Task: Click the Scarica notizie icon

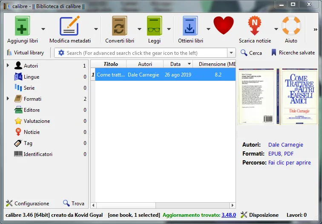Action: pos(254,26)
